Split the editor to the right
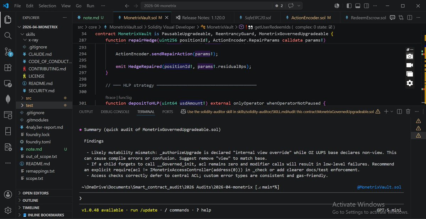The image size is (426, 219). (409, 18)
